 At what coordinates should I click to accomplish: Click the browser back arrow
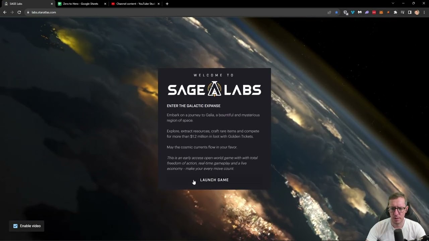tap(5, 12)
